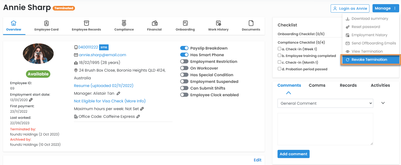Viewport: 401px width, 165px height.
Task: Open the Resume uploaded 02/11/2022 link
Action: click(x=104, y=86)
